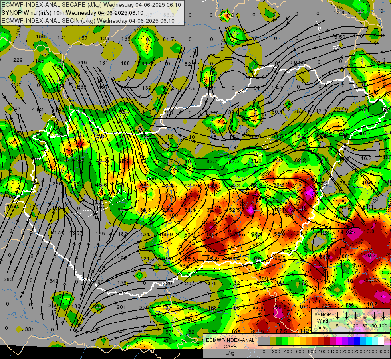This screenshot has height=359, width=391.
Task: Click the SYNOP wind arrow above 30
Action: click(365, 316)
